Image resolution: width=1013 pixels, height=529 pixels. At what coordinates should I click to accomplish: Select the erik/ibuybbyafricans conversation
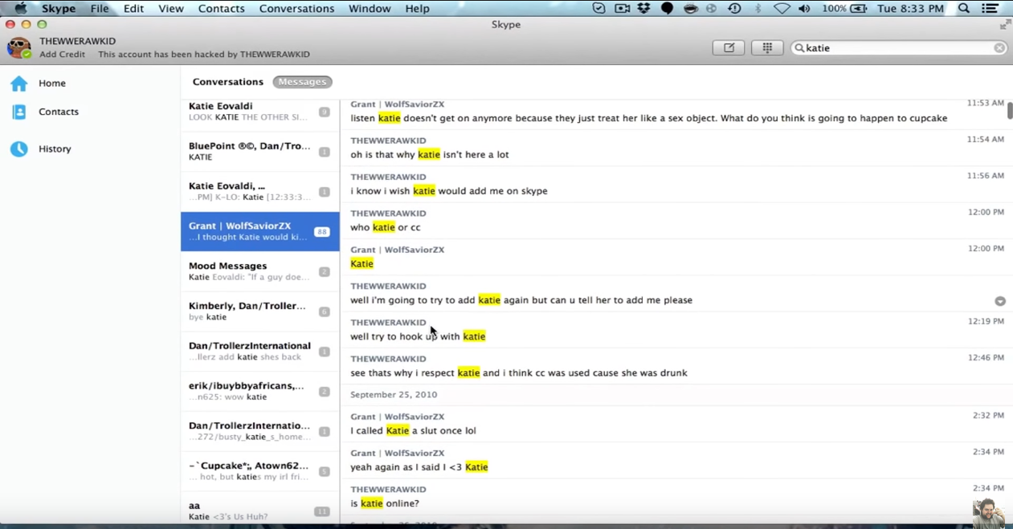[x=260, y=391]
